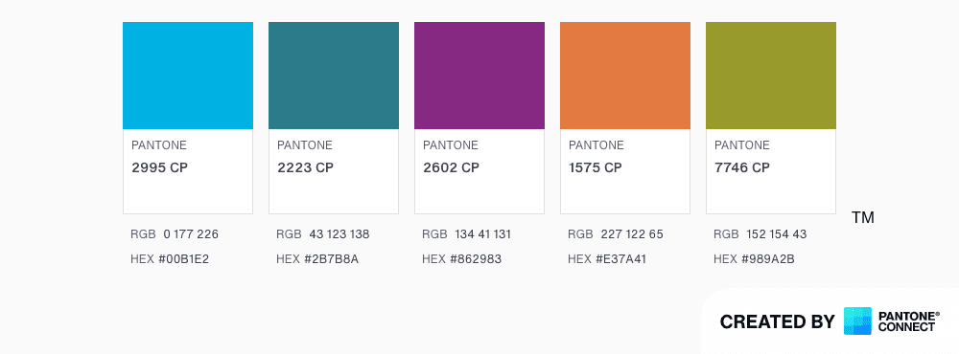Select the cyan 2995 CP swatch
Viewport: 959px width, 354px height.
click(188, 76)
